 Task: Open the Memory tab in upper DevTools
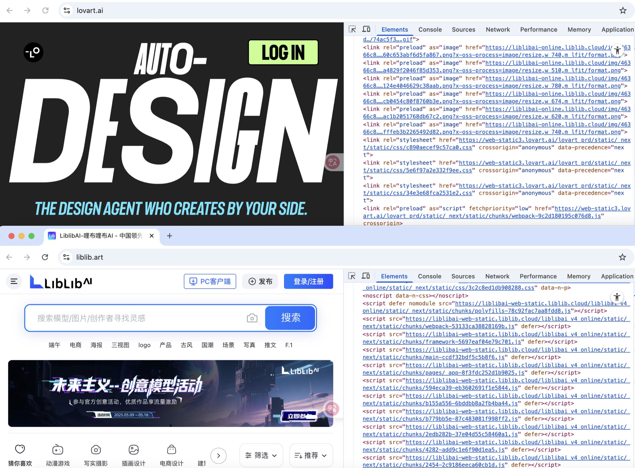point(579,30)
